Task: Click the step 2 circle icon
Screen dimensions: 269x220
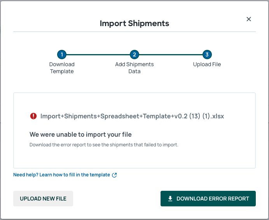Action: pyautogui.click(x=134, y=55)
